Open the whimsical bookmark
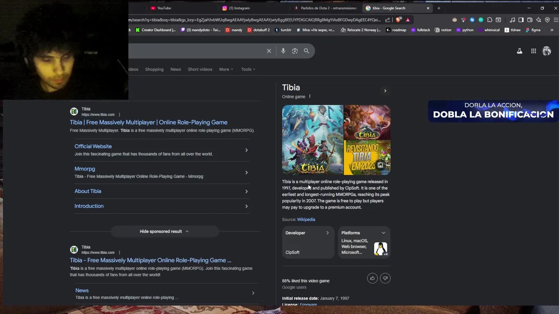This screenshot has height=314, width=559. (x=489, y=30)
